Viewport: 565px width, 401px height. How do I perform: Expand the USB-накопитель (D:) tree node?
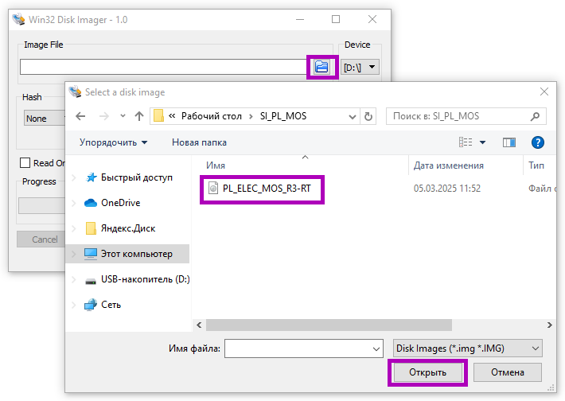tap(74, 279)
